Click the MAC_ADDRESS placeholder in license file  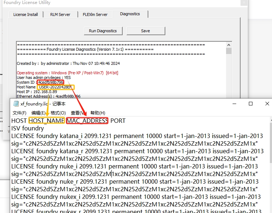(x=87, y=121)
